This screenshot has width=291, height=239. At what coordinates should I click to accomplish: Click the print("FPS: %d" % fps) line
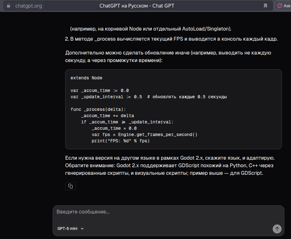tap(121, 141)
